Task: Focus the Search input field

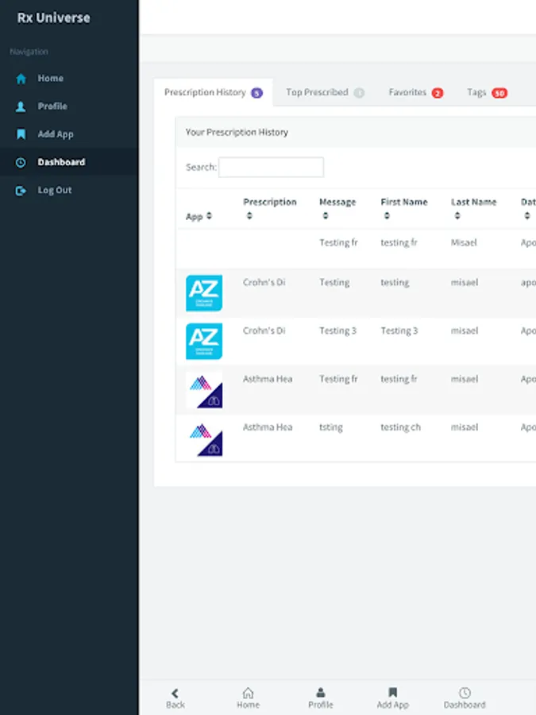Action: pyautogui.click(x=272, y=167)
